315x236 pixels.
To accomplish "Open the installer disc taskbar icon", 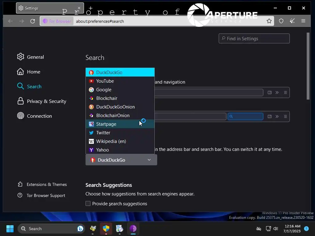I will click(x=120, y=229).
